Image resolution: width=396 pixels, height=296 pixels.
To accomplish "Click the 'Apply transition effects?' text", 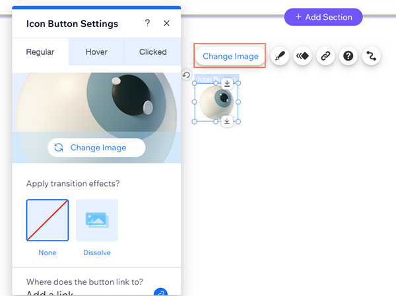I will coord(73,183).
